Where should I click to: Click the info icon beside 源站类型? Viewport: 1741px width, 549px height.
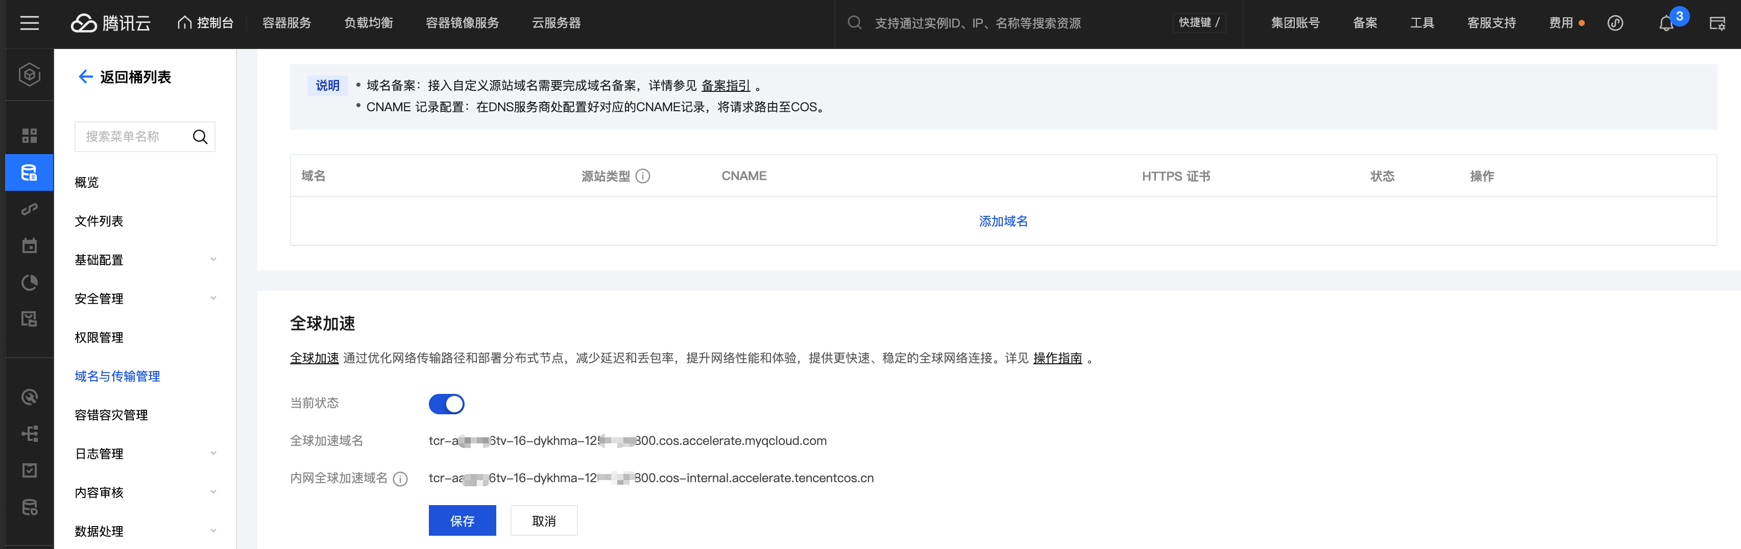[x=643, y=176]
